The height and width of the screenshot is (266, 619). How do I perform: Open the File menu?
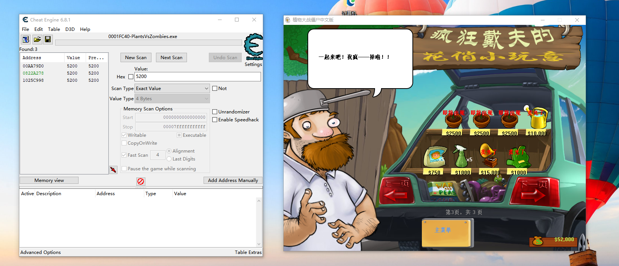coord(25,29)
